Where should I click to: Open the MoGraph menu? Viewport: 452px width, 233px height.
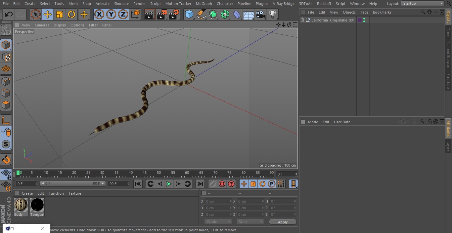click(x=204, y=4)
